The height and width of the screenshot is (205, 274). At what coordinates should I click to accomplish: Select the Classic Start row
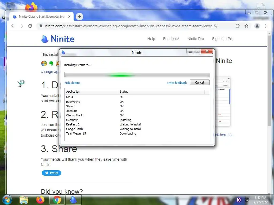[137, 115]
